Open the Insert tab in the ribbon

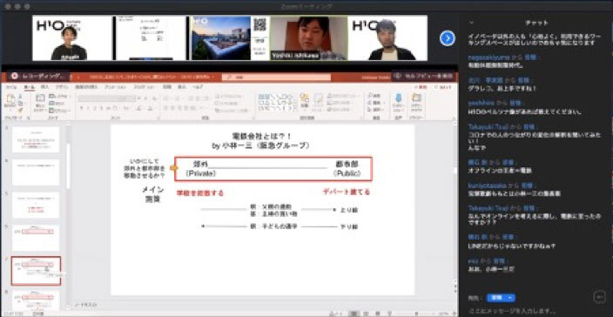tap(44, 87)
